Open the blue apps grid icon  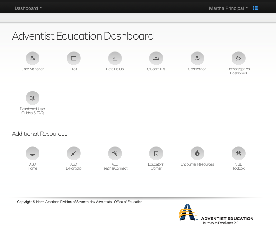pyautogui.click(x=255, y=8)
